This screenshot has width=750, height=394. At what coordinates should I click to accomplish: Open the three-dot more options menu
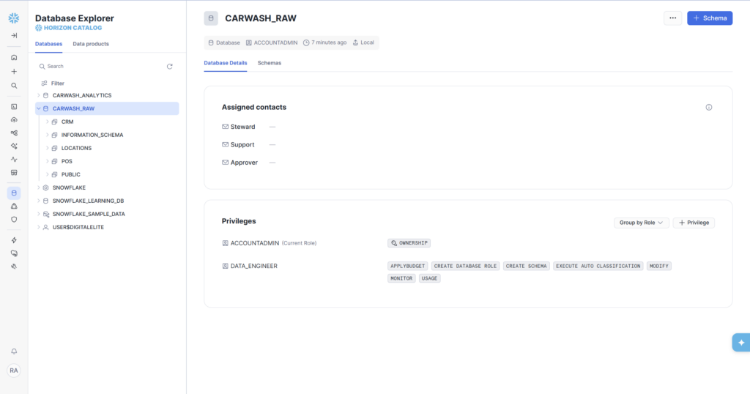click(x=672, y=18)
